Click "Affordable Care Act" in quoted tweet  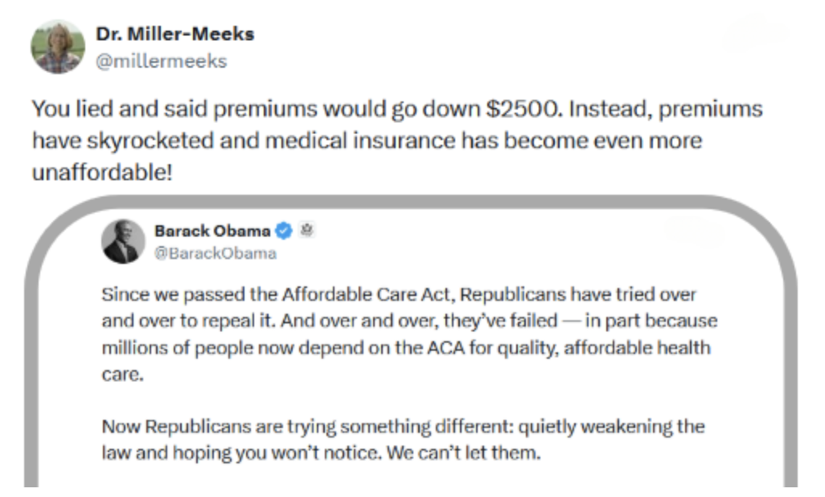click(367, 294)
